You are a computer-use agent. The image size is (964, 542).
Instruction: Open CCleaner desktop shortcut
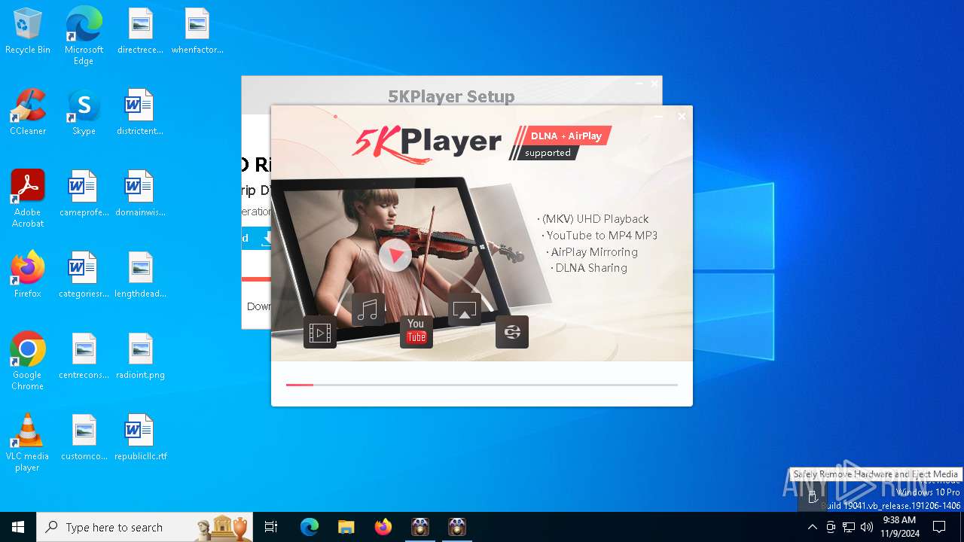(28, 113)
